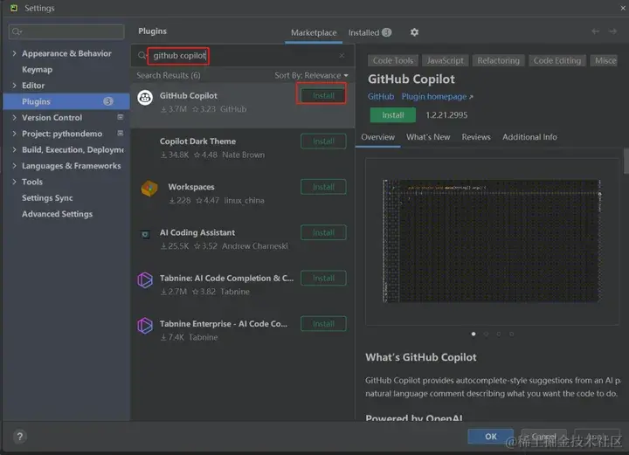
Task: Install Tabnine: AI Code Completion plugin
Action: coord(323,279)
